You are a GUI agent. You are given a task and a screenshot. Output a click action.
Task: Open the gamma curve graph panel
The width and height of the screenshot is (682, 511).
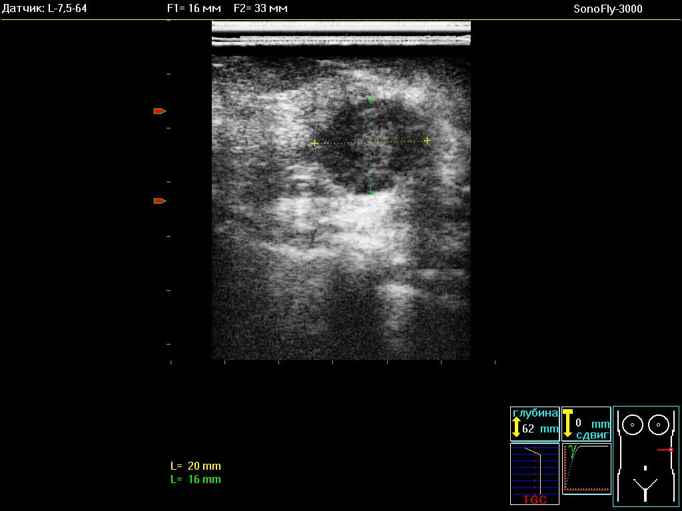point(586,468)
